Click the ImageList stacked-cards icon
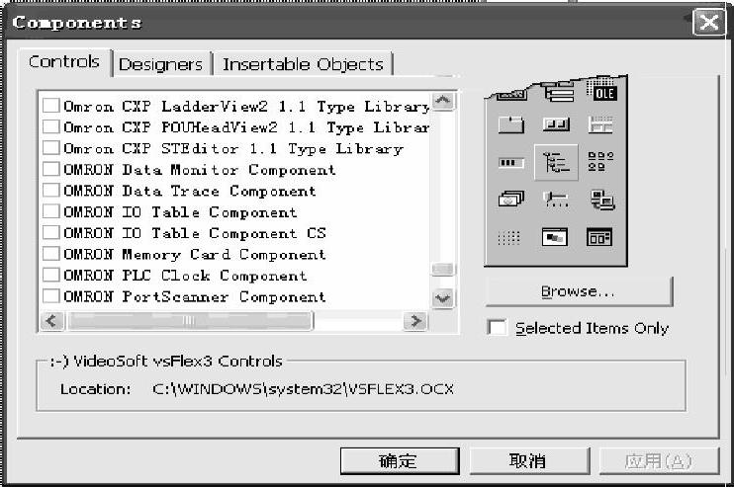734x487 pixels. pos(510,199)
